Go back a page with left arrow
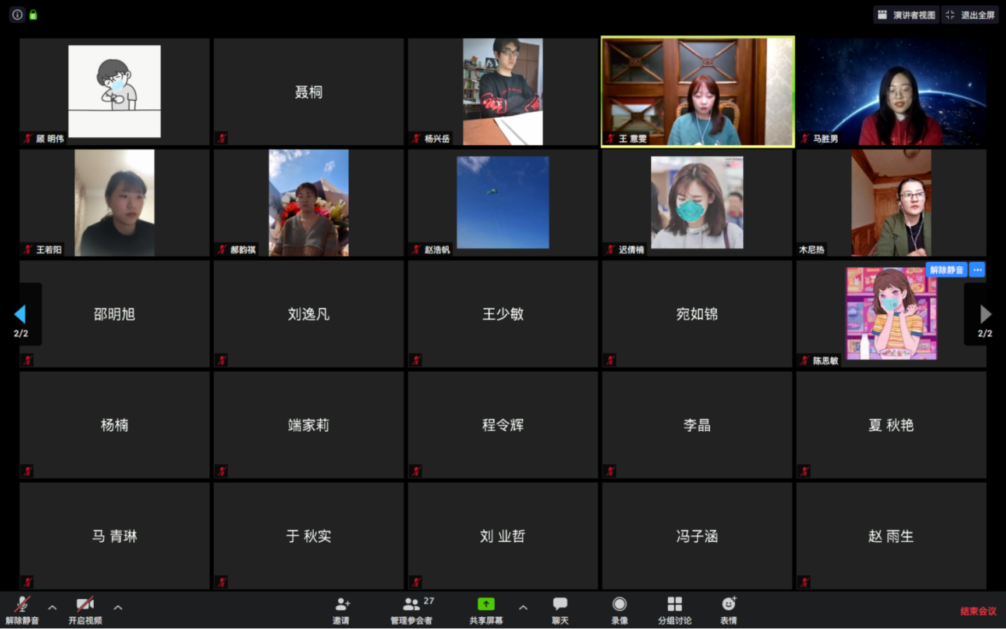Image resolution: width=1006 pixels, height=629 pixels. coord(21,314)
